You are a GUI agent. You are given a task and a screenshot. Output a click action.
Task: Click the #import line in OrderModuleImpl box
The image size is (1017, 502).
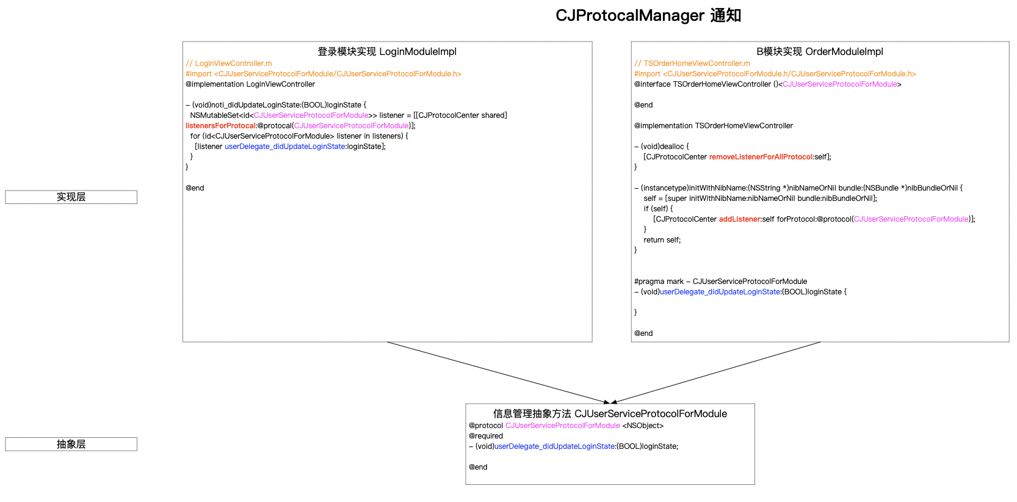tap(775, 74)
